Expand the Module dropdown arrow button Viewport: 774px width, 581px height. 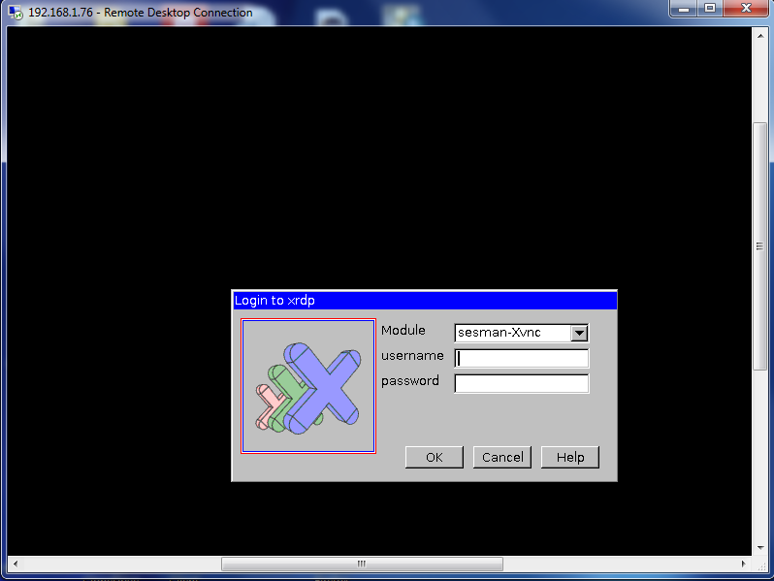click(579, 333)
